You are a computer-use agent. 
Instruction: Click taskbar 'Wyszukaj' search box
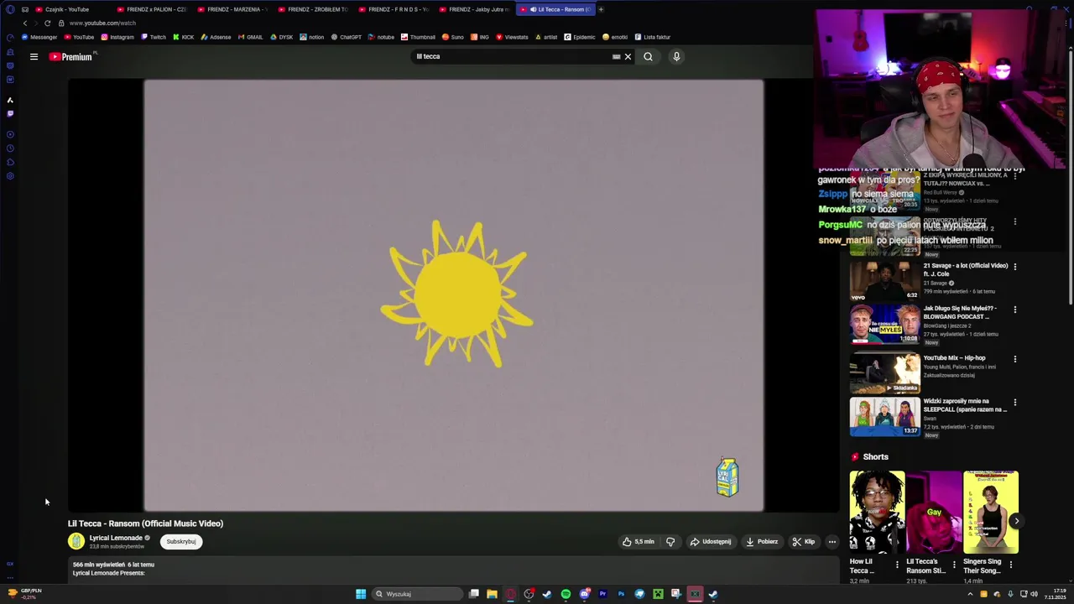coord(417,594)
